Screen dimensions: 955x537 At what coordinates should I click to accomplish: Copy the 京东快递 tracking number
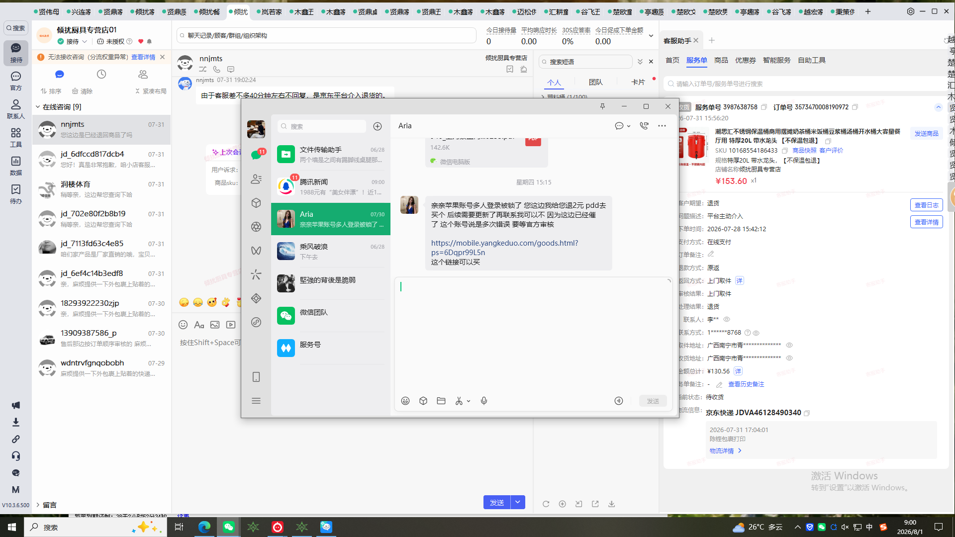click(807, 413)
